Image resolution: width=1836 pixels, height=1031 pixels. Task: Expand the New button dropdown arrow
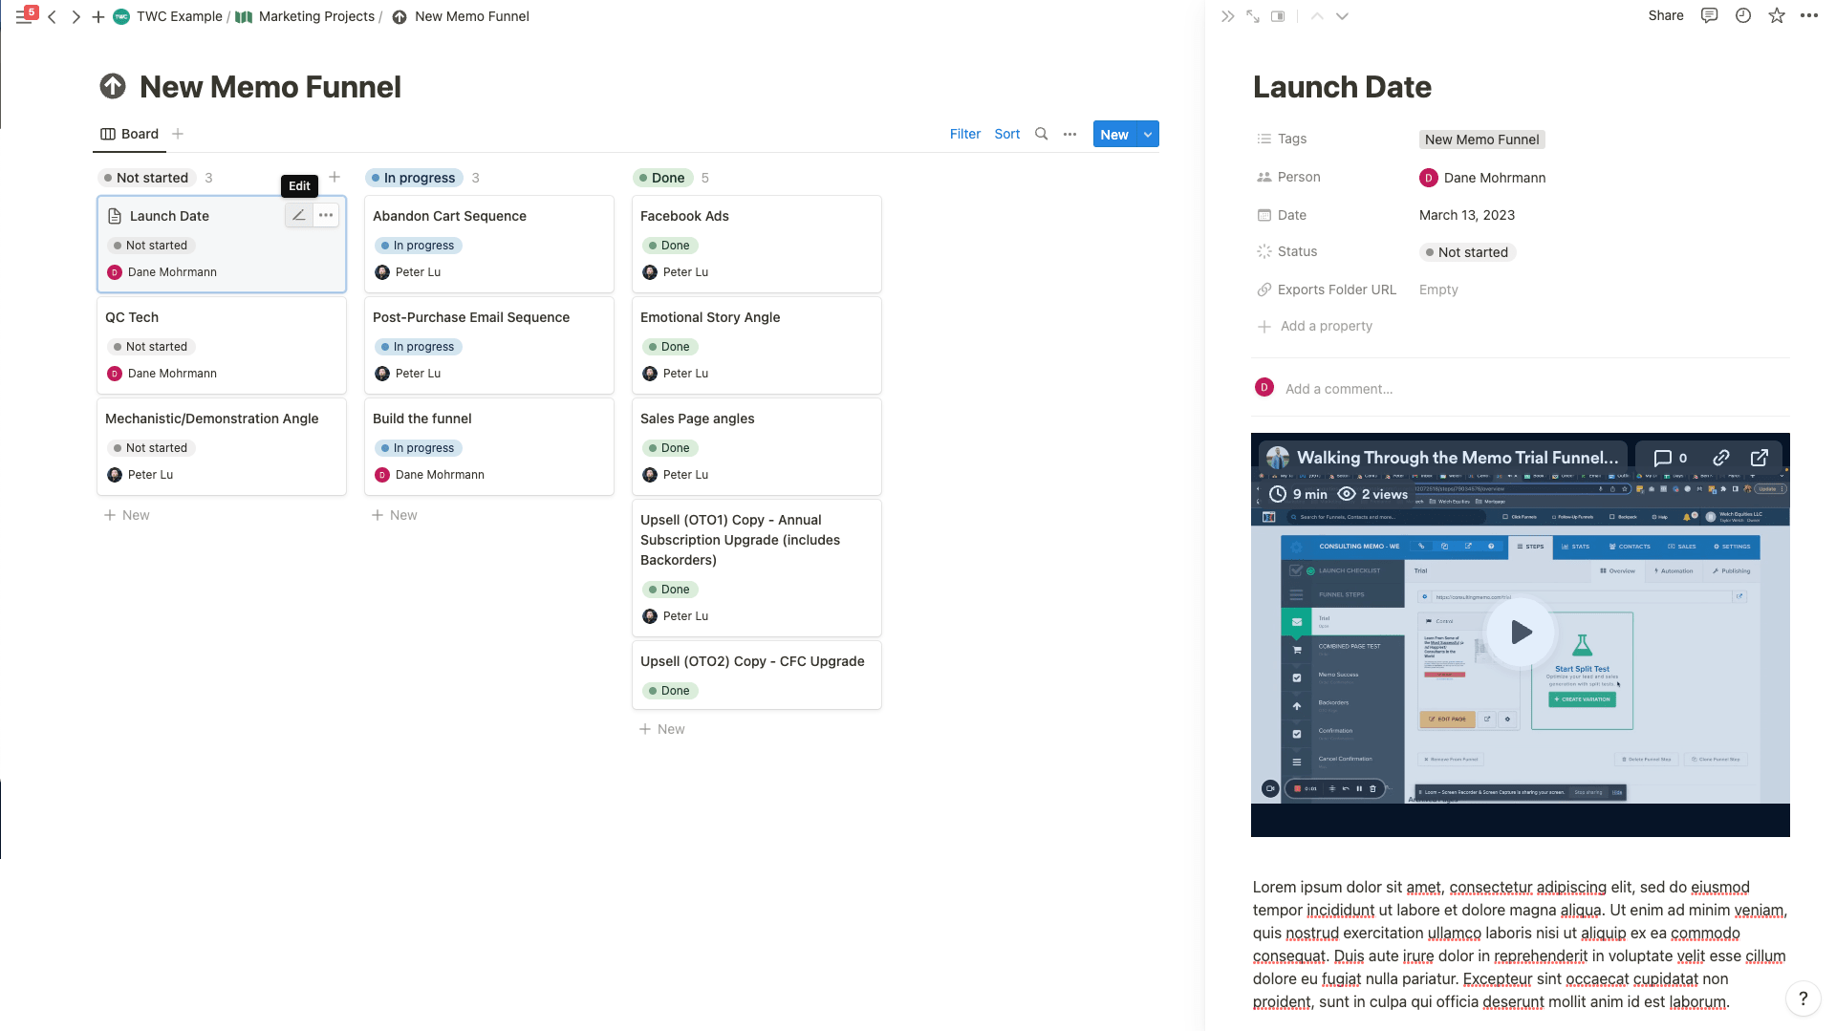point(1148,135)
